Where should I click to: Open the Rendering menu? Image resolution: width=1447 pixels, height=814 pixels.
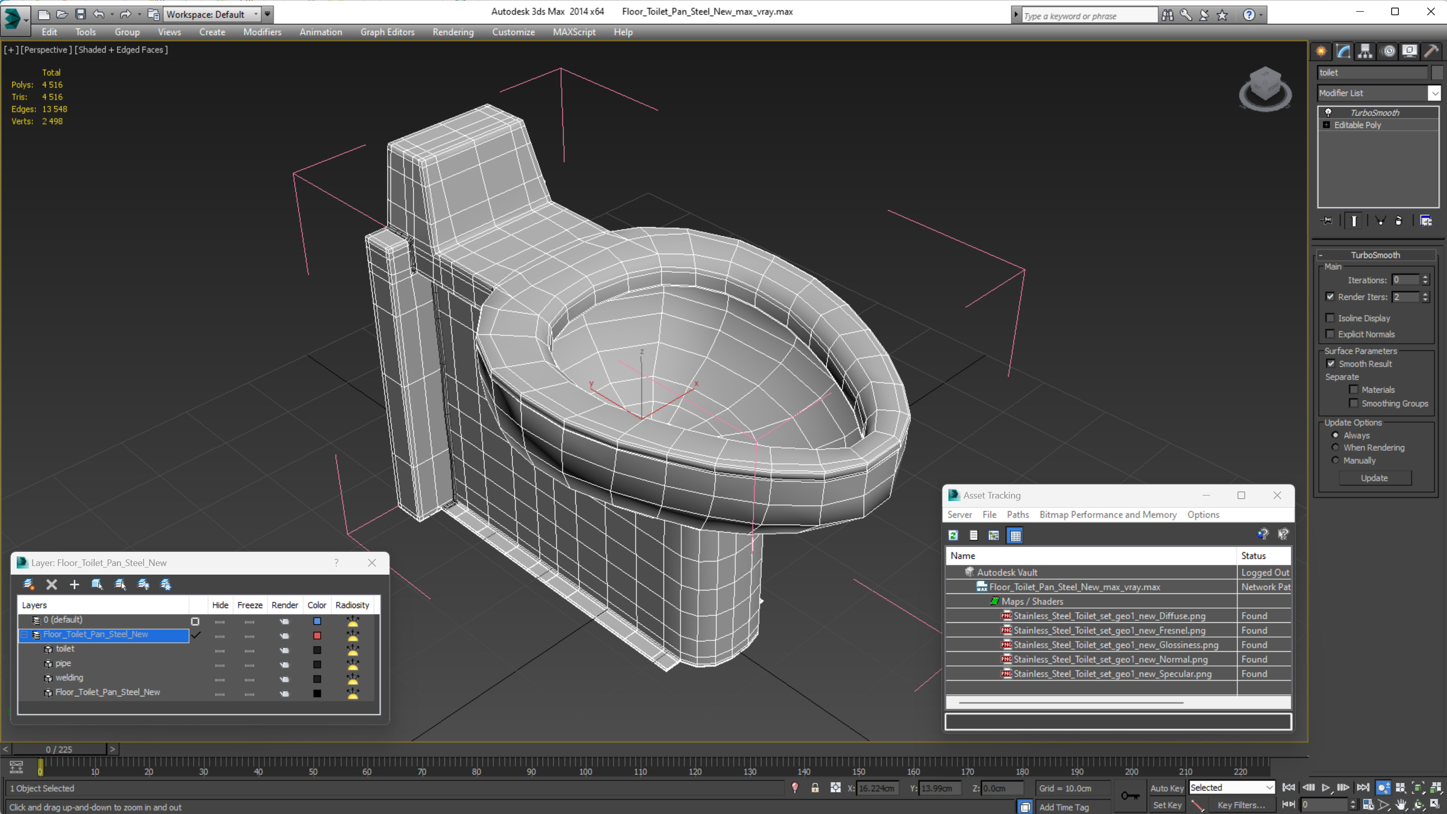(x=453, y=32)
